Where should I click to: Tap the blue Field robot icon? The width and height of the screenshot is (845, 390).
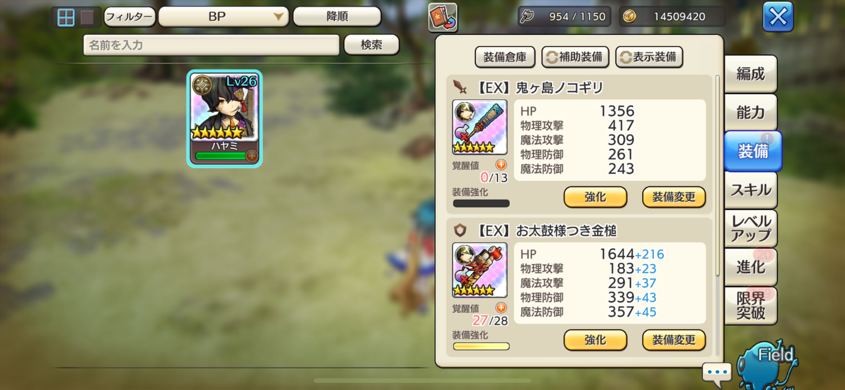coord(769,365)
